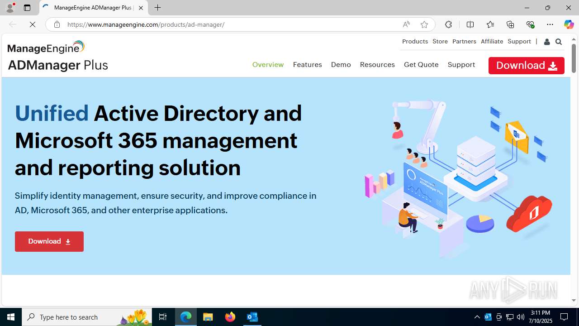The width and height of the screenshot is (579, 326).
Task: Open the Collections panel
Action: point(510,24)
